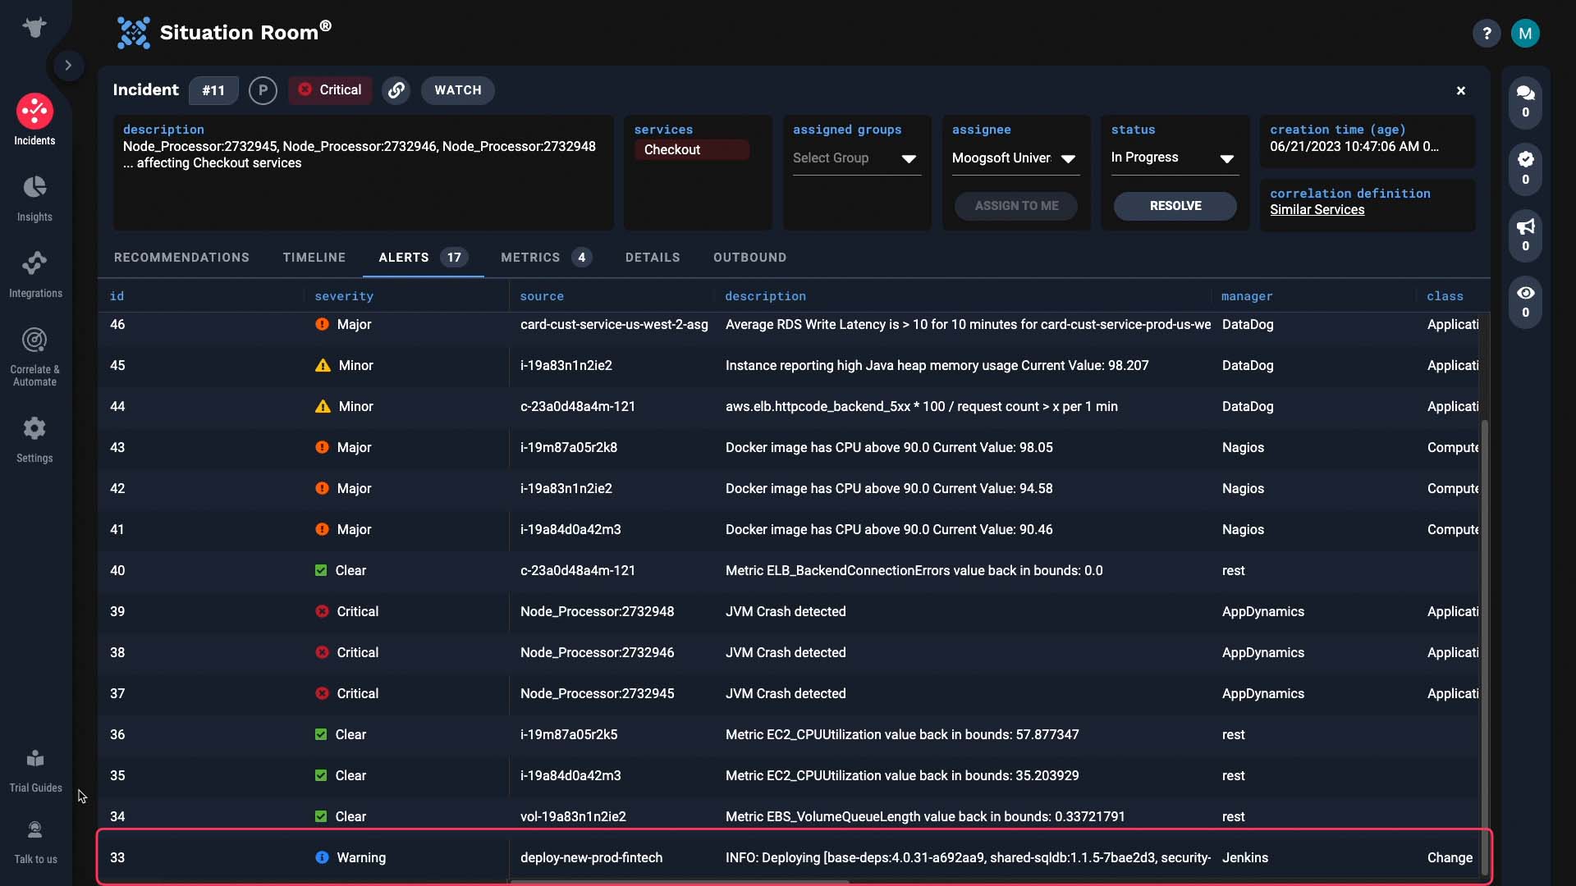Open Correlate & Automate icon
Viewport: 1576px width, 886px height.
tap(34, 340)
